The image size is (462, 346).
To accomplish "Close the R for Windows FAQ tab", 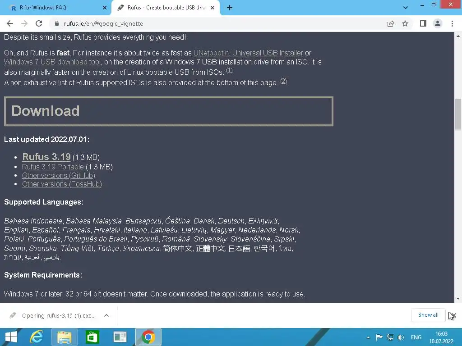I will pyautogui.click(x=105, y=8).
